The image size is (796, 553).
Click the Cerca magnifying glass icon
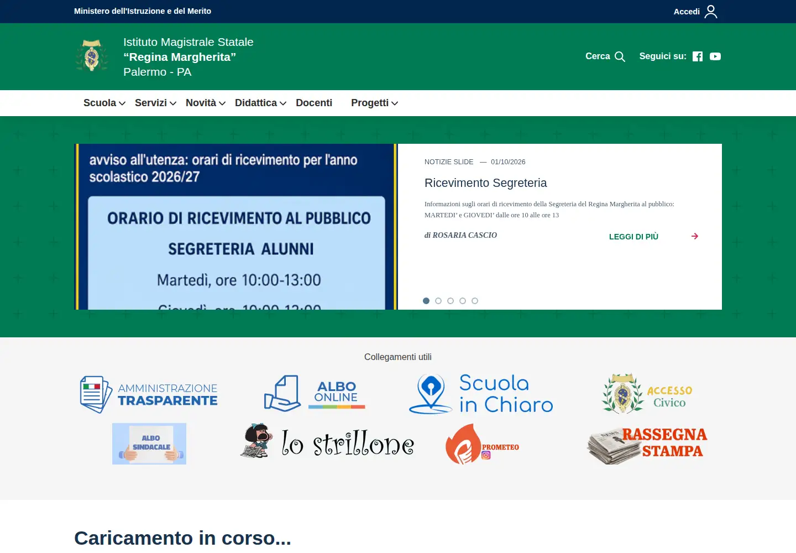(x=620, y=56)
